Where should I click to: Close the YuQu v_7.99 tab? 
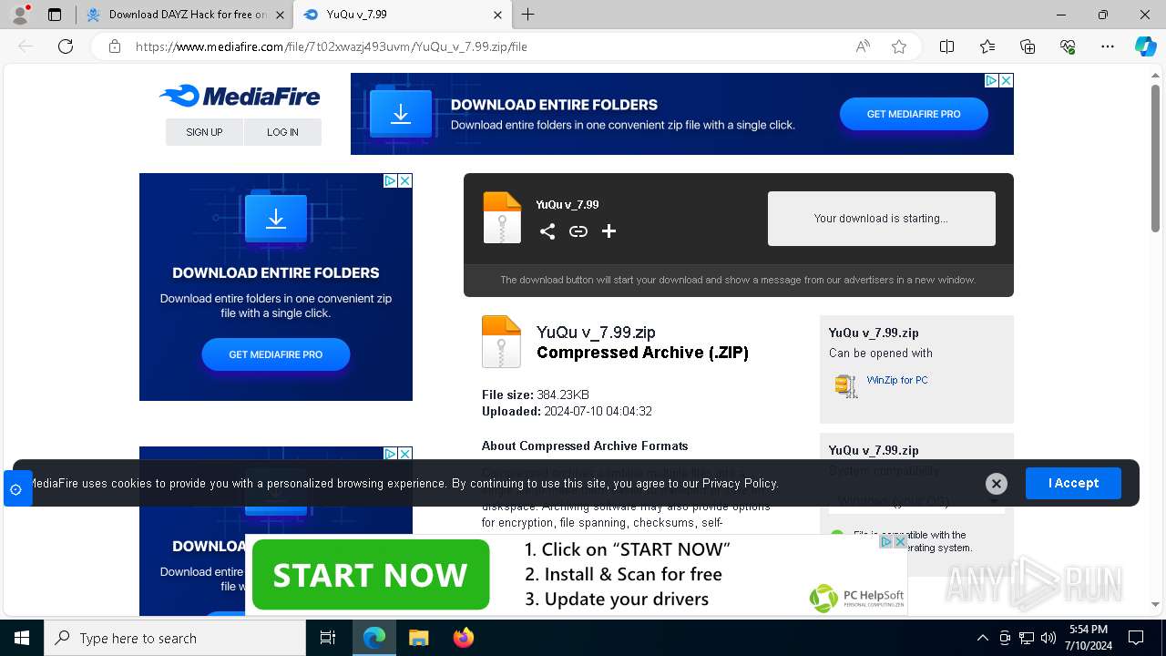497,15
